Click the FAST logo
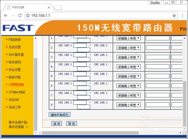This screenshot has height=139, width=188. [x=18, y=28]
